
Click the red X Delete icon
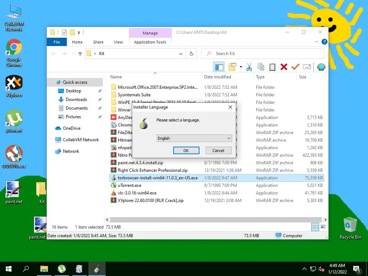click(x=284, y=67)
